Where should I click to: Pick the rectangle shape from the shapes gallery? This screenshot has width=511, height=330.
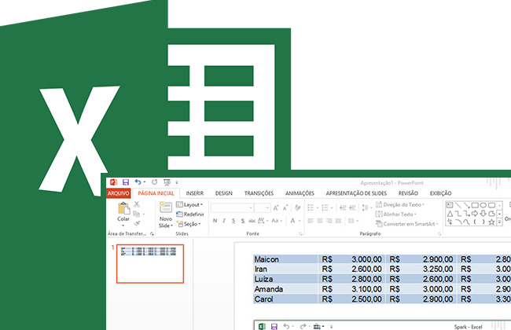[475, 205]
